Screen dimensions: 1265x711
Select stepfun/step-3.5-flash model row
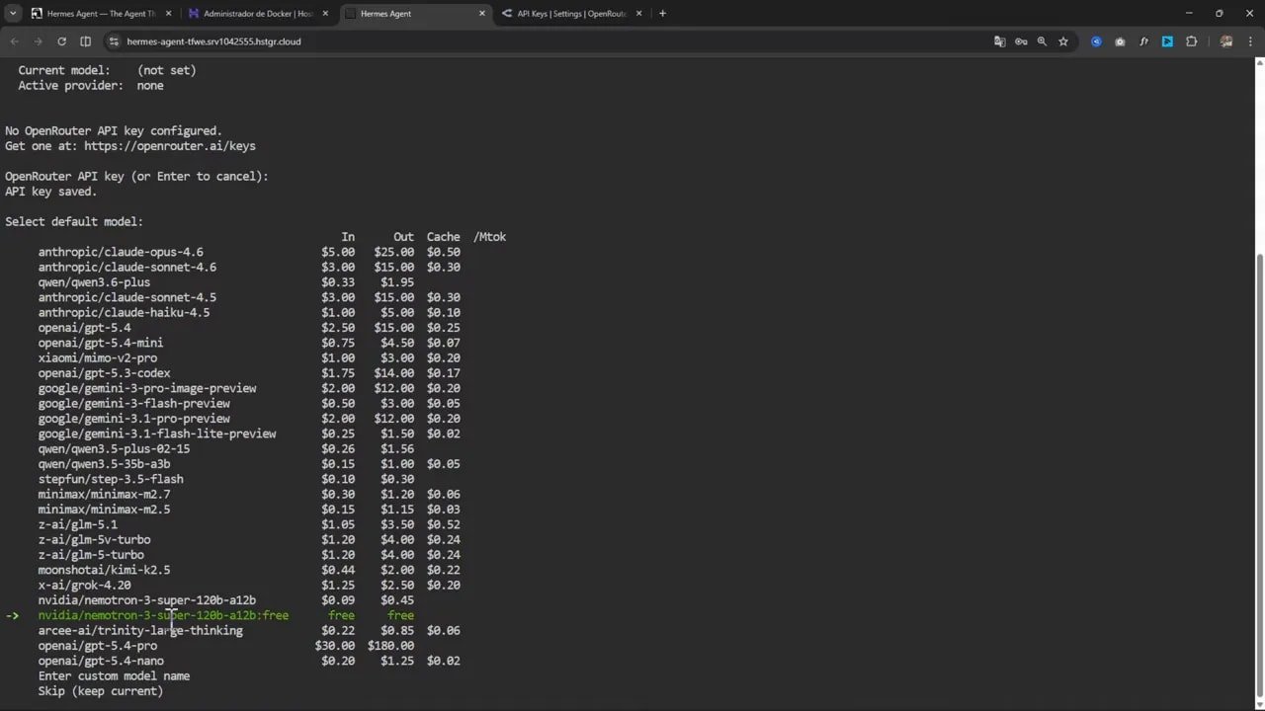(225, 479)
